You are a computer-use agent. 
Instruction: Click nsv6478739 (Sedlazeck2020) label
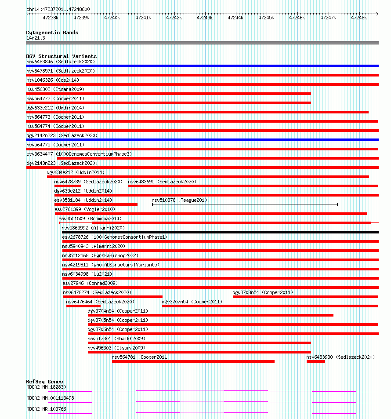tap(88, 182)
